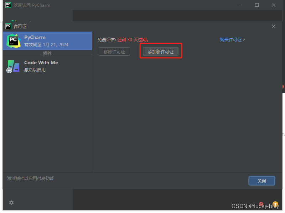Select the PyCharm entry in the license list
The width and height of the screenshot is (285, 213).
pos(47,41)
